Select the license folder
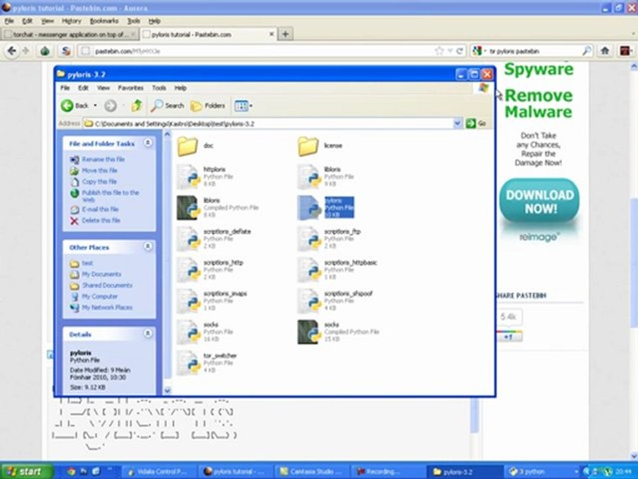The height and width of the screenshot is (479, 638). tap(320, 146)
